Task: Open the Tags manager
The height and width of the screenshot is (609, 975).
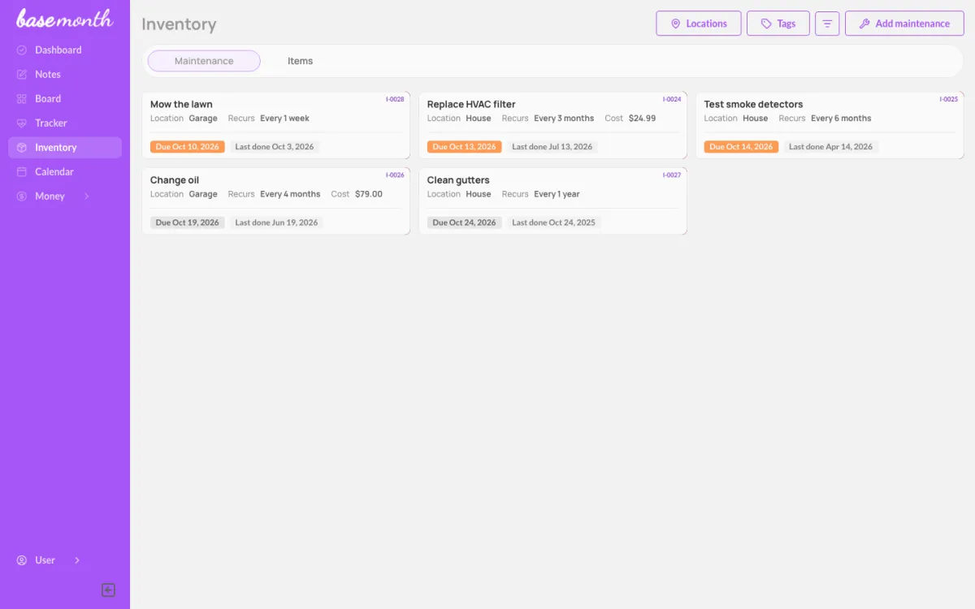Action: 778,24
